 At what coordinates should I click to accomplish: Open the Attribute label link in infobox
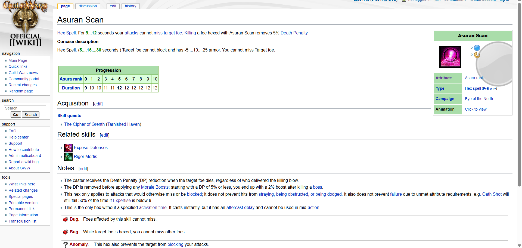click(443, 78)
